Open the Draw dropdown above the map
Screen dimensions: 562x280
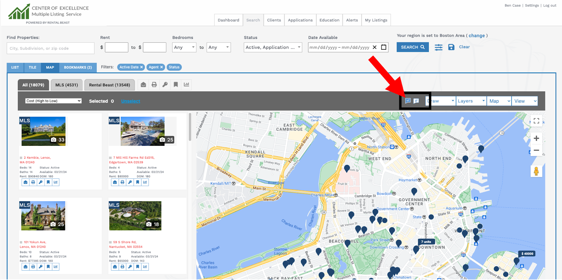[440, 101]
